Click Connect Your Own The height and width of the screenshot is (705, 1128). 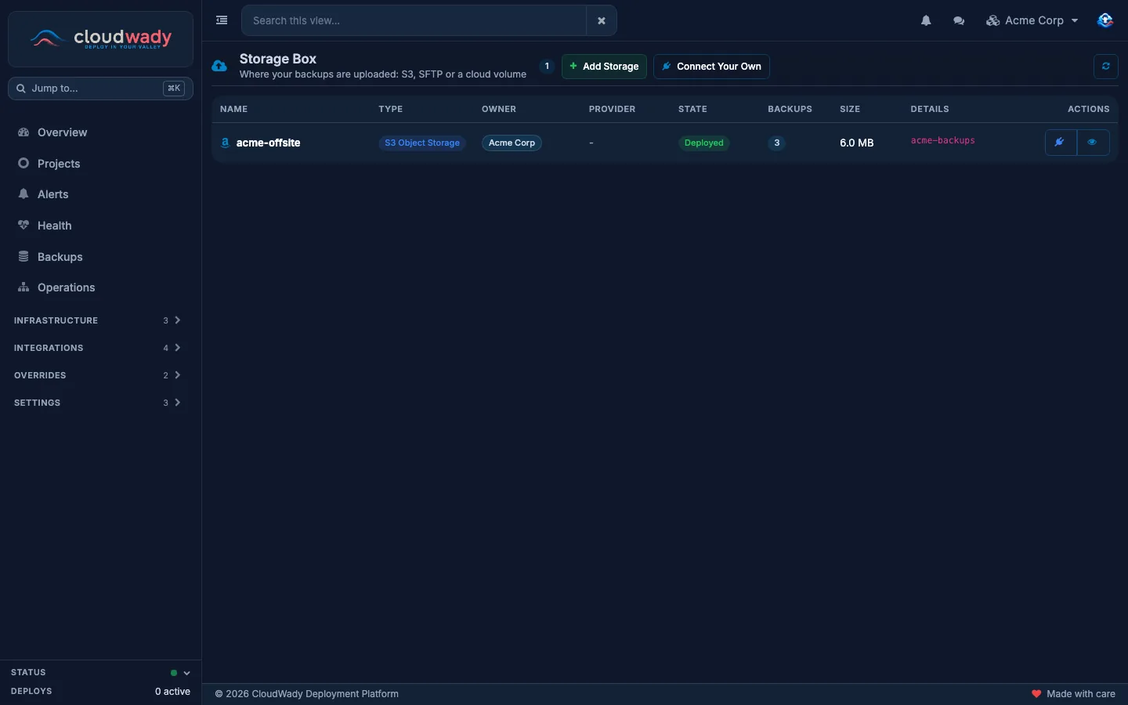point(711,67)
